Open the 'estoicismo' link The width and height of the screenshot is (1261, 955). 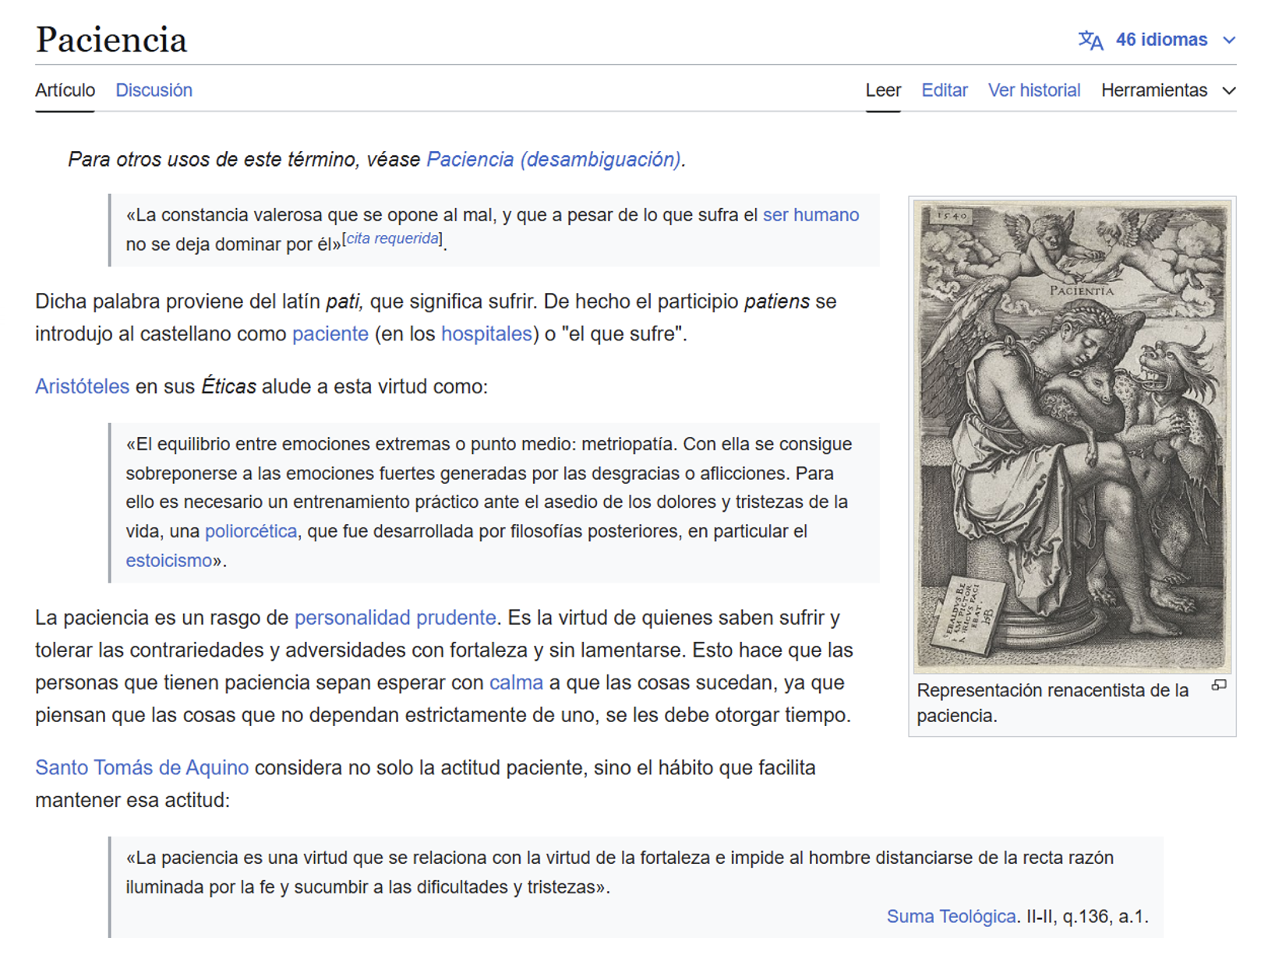click(x=168, y=561)
